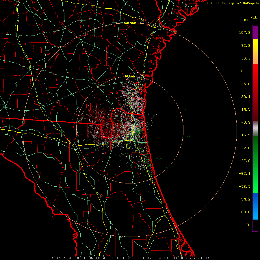Select the -78.7 scale value
The image size is (260, 260).
coord(245,187)
